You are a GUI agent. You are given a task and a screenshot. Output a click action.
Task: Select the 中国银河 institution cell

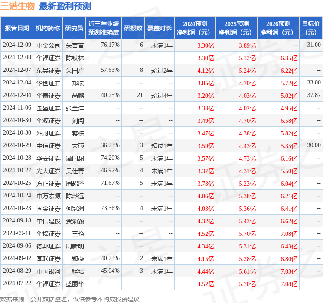click(x=49, y=271)
